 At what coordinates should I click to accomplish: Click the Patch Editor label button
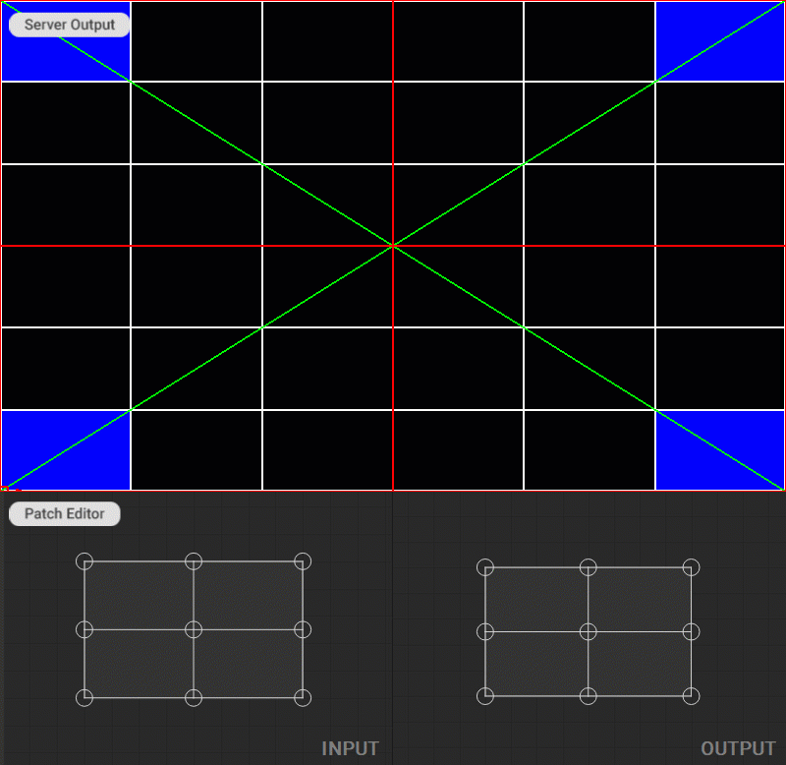point(65,513)
